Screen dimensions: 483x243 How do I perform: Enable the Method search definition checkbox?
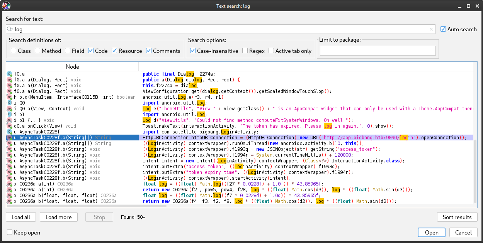click(x=37, y=51)
